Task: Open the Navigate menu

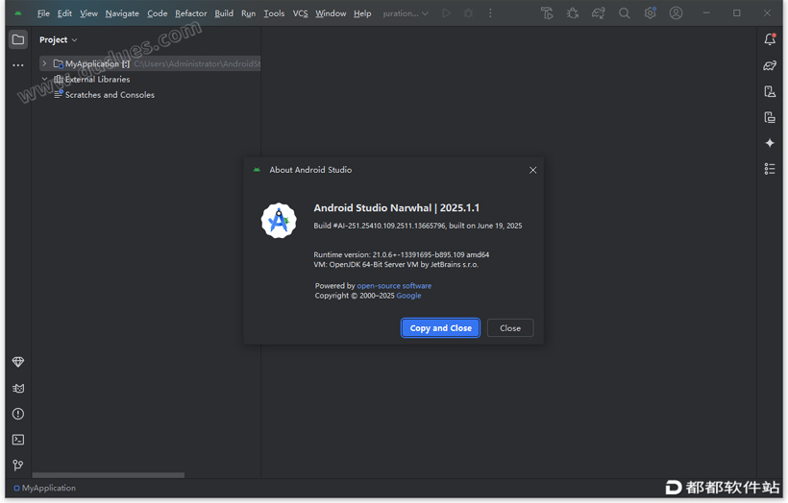Action: (122, 13)
